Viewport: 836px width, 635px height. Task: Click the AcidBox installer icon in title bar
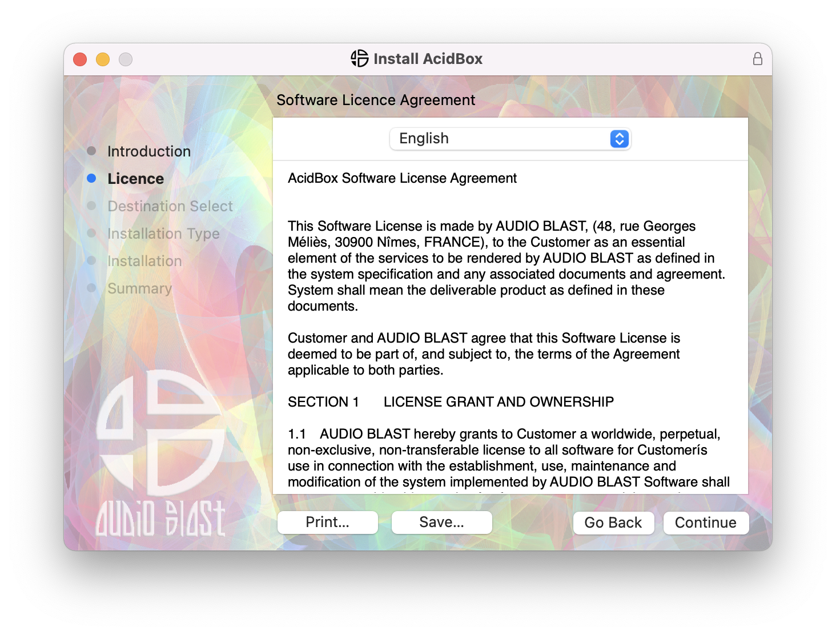tap(360, 58)
